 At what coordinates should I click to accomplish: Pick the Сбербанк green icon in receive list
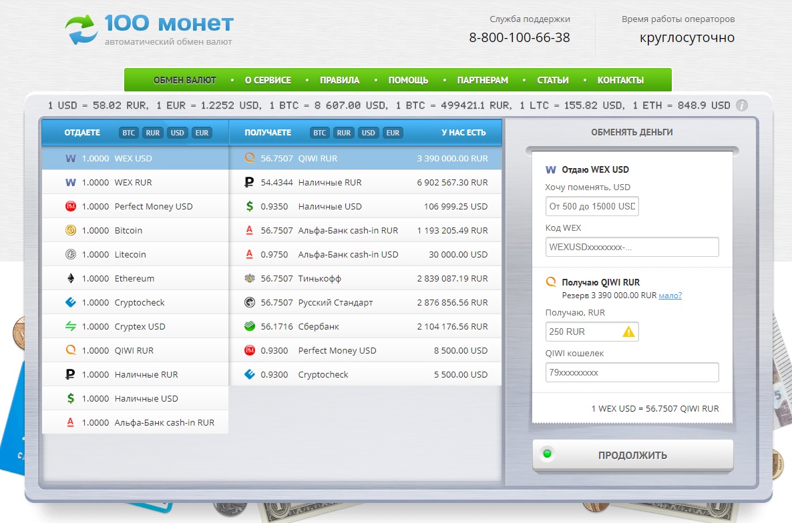pyautogui.click(x=250, y=326)
